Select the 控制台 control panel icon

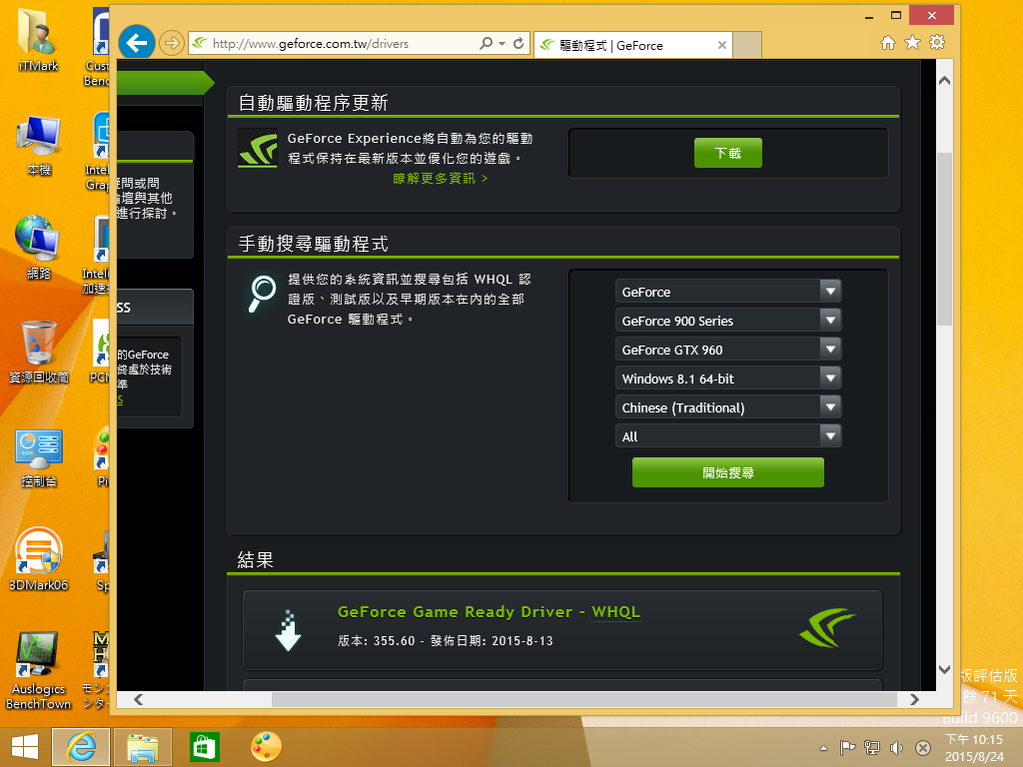click(x=38, y=456)
